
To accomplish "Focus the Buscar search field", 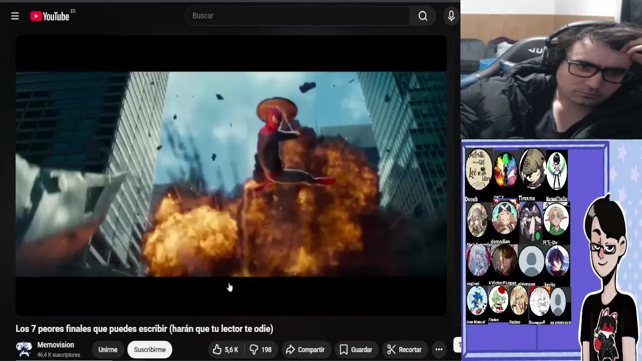I will coord(298,16).
